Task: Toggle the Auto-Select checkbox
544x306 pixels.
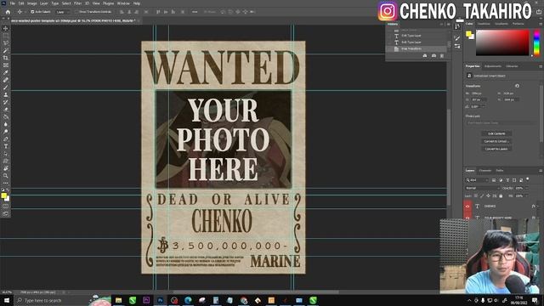Action: (x=32, y=12)
